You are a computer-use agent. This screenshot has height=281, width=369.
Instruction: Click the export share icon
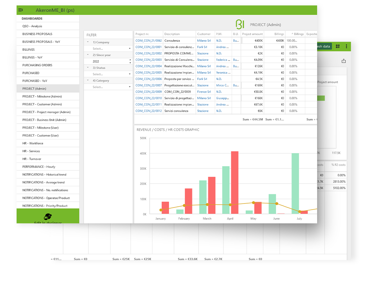tap(343, 61)
